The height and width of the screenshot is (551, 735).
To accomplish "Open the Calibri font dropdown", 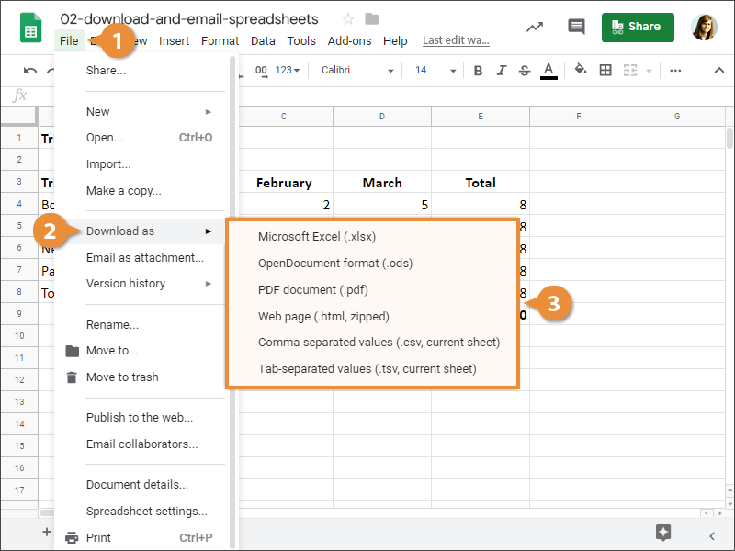I will tap(354, 70).
